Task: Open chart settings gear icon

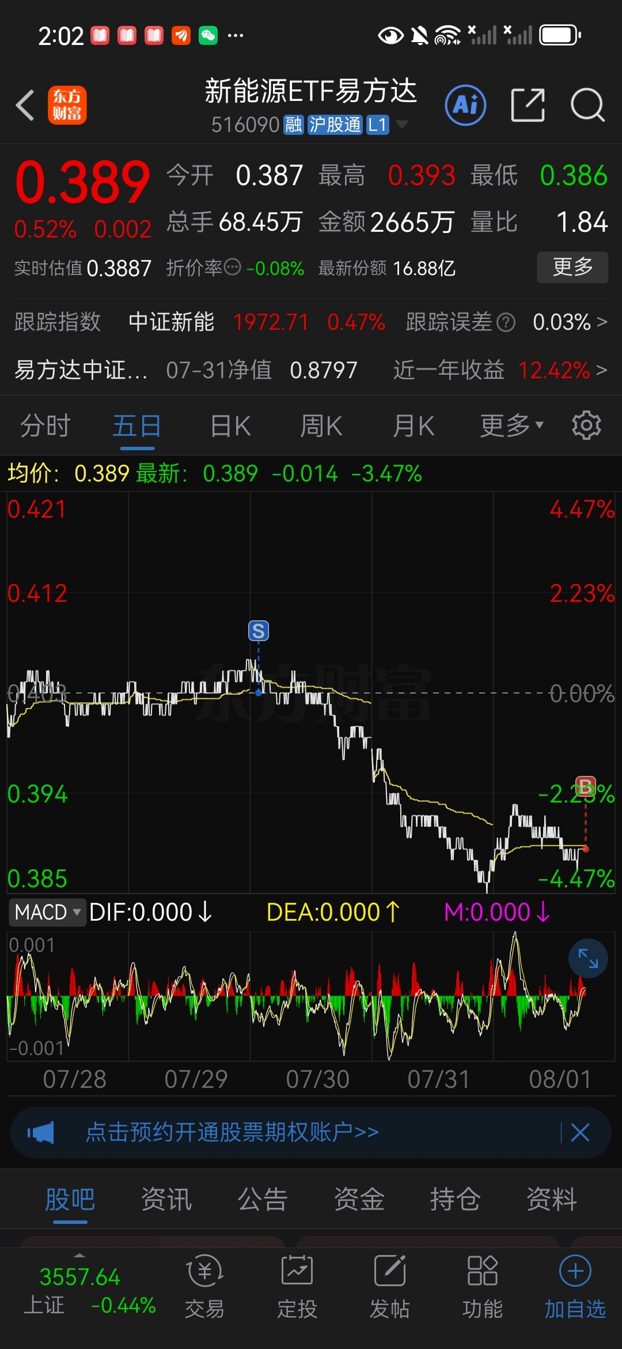Action: pyautogui.click(x=586, y=425)
